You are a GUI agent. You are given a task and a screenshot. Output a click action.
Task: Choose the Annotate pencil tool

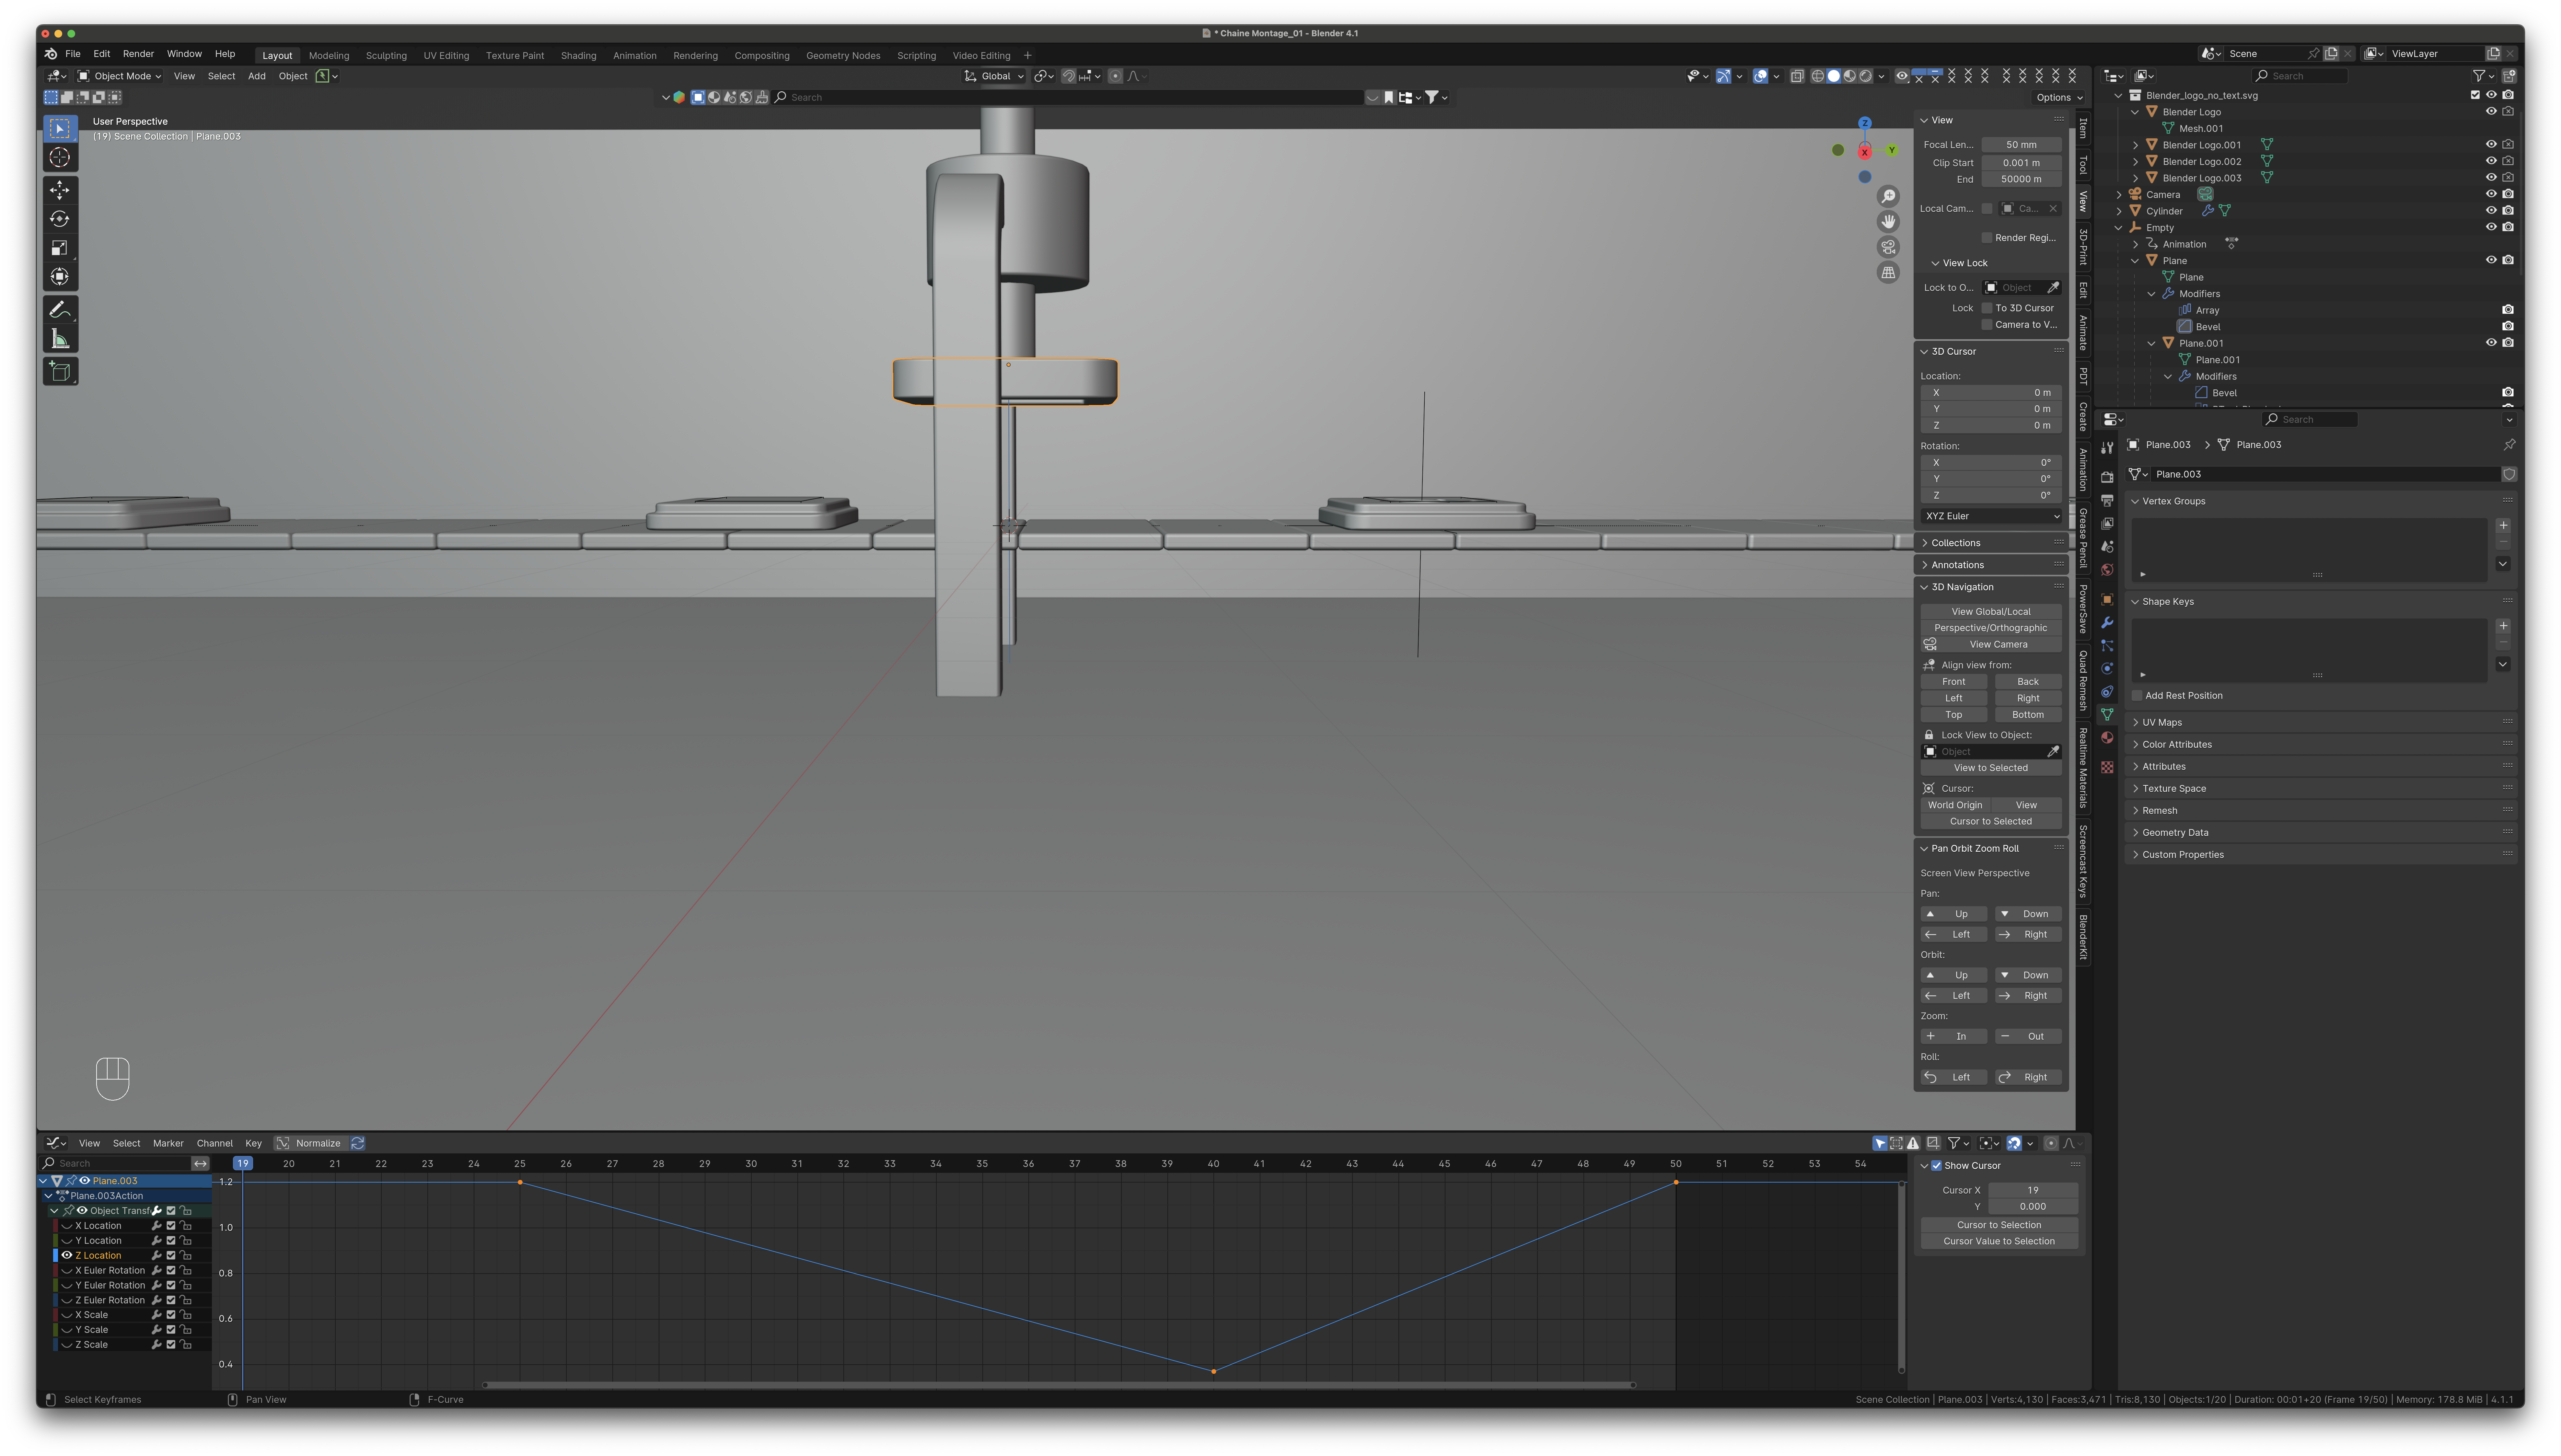[x=60, y=310]
